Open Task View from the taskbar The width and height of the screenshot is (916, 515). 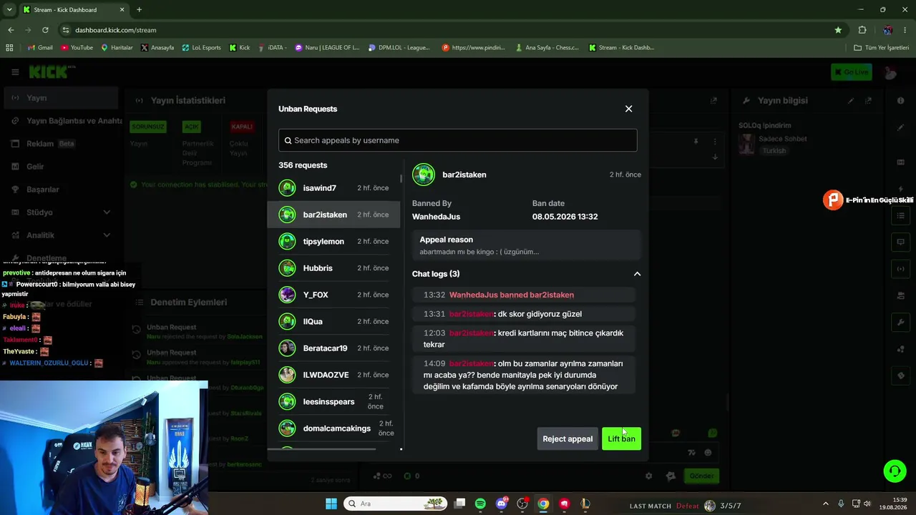point(459,504)
